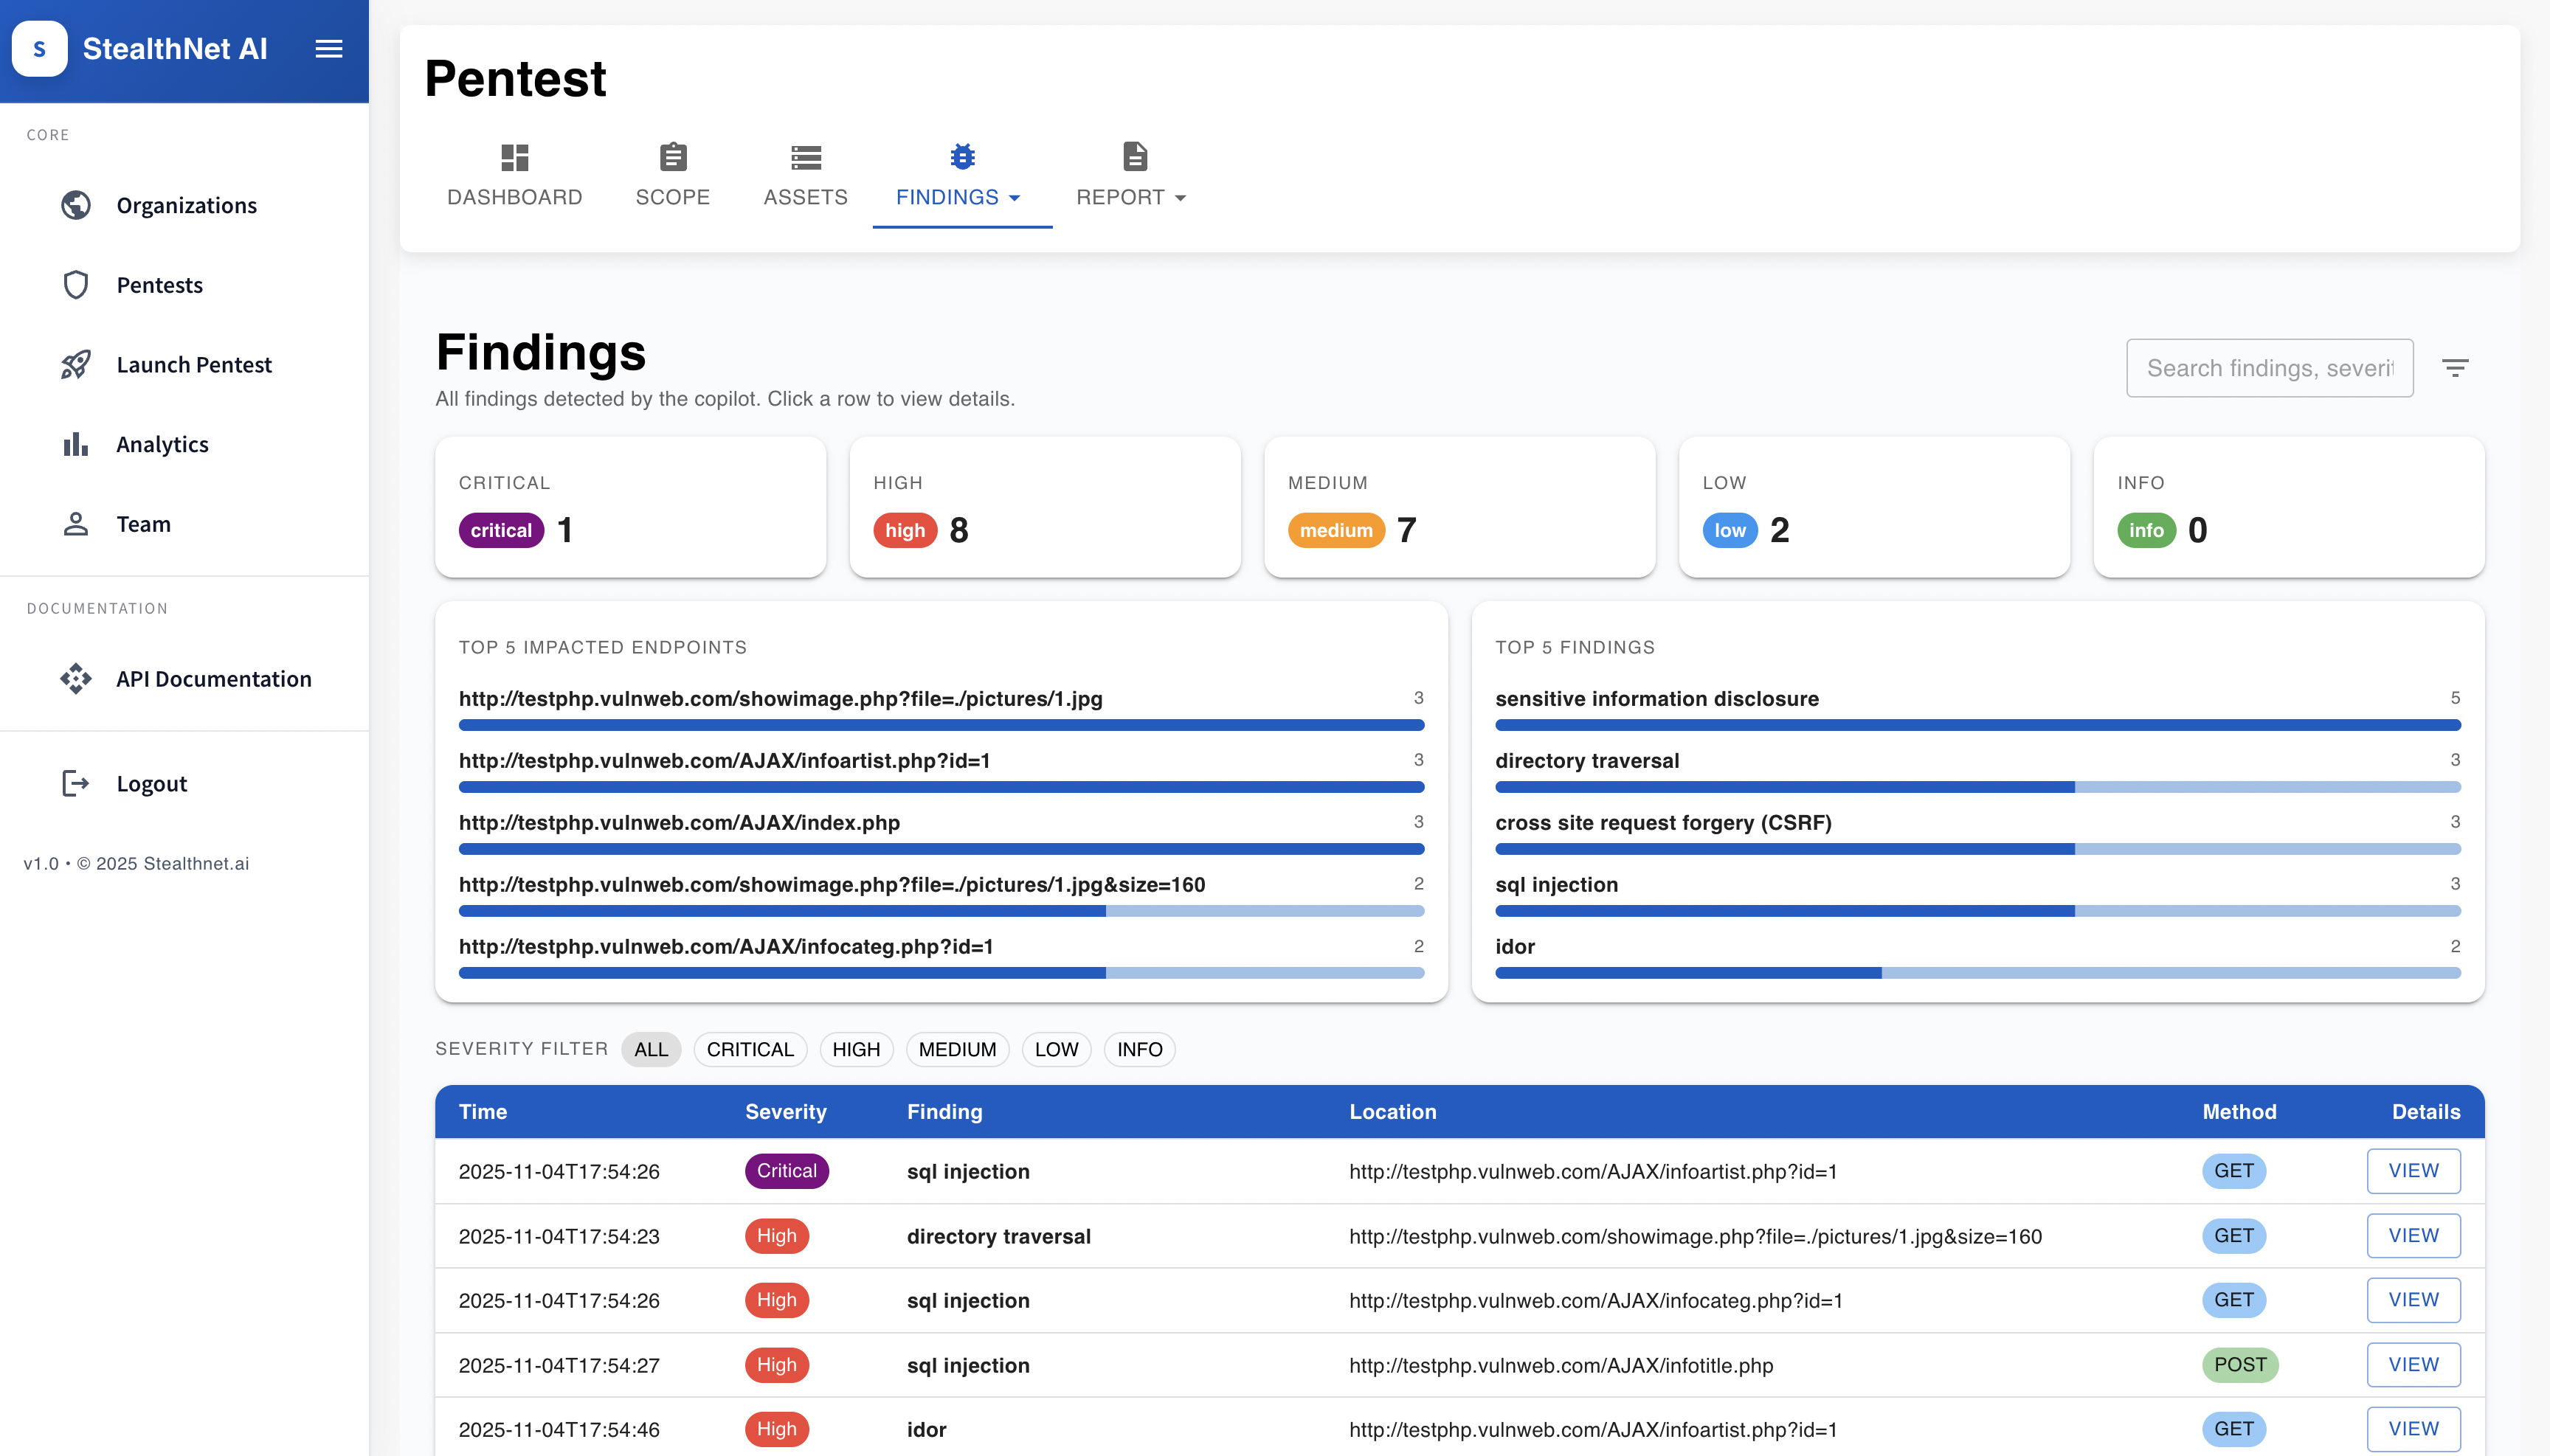This screenshot has height=1456, width=2550.
Task: Open Analytics via the bar chart icon
Action: [x=76, y=444]
